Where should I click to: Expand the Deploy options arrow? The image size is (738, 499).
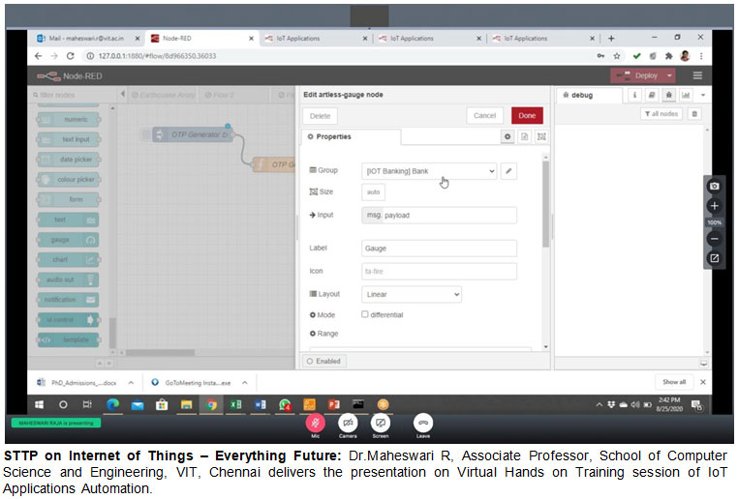click(669, 75)
